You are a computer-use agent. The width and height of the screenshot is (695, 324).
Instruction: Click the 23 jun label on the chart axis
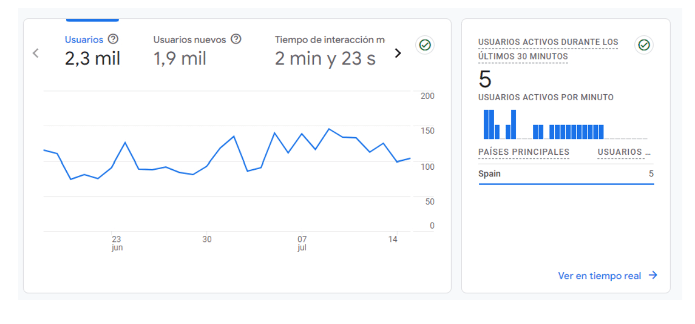pos(116,244)
